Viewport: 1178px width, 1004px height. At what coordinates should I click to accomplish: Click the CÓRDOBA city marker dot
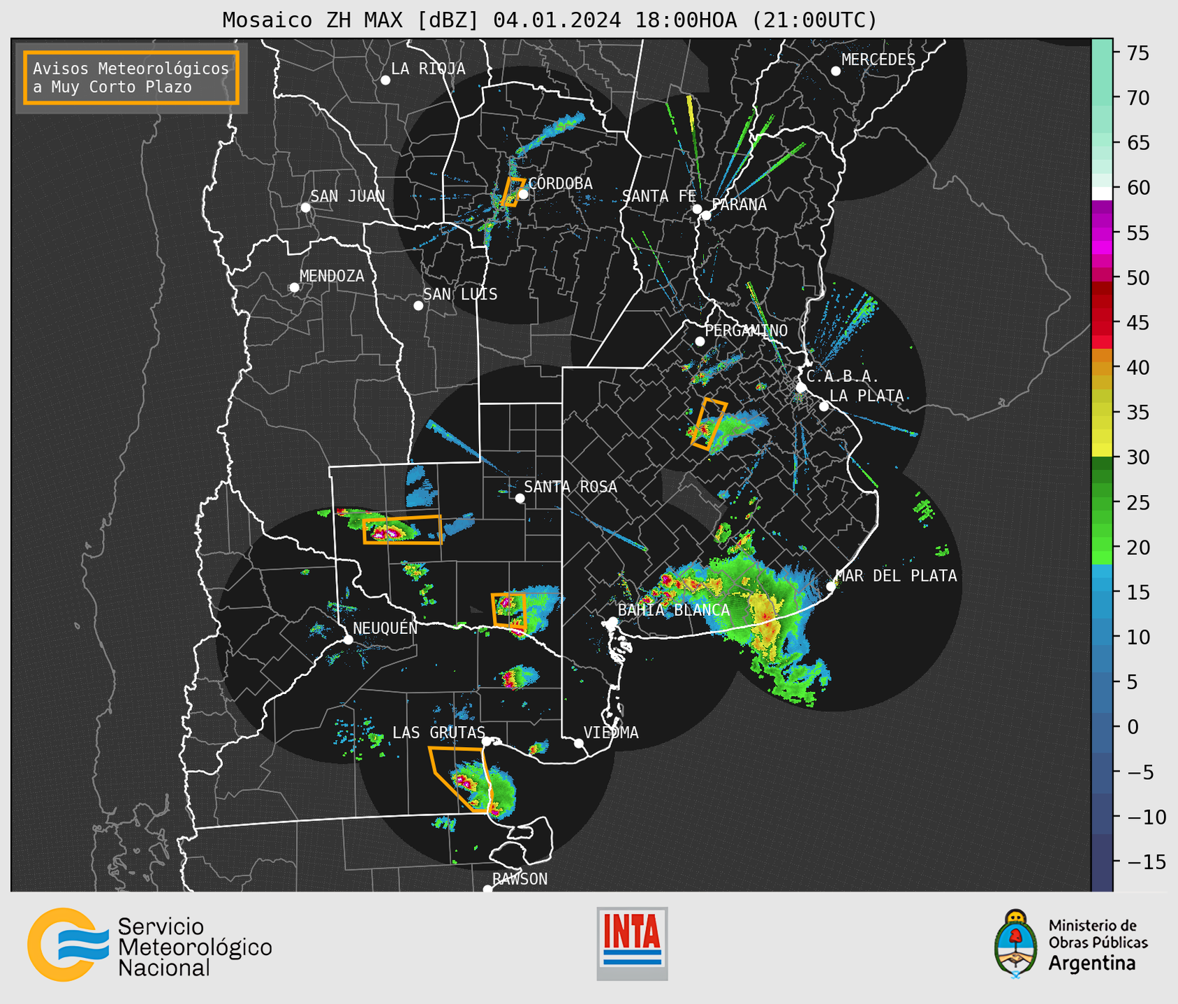click(x=523, y=194)
